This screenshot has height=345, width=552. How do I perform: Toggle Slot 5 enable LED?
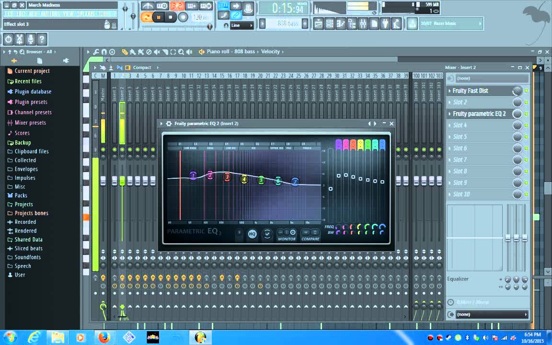click(526, 137)
